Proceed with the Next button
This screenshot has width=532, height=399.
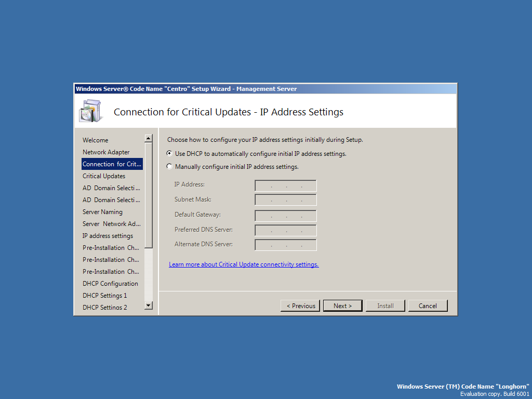tap(343, 305)
